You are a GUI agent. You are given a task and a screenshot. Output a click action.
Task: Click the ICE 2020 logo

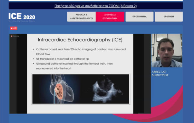[22, 17]
